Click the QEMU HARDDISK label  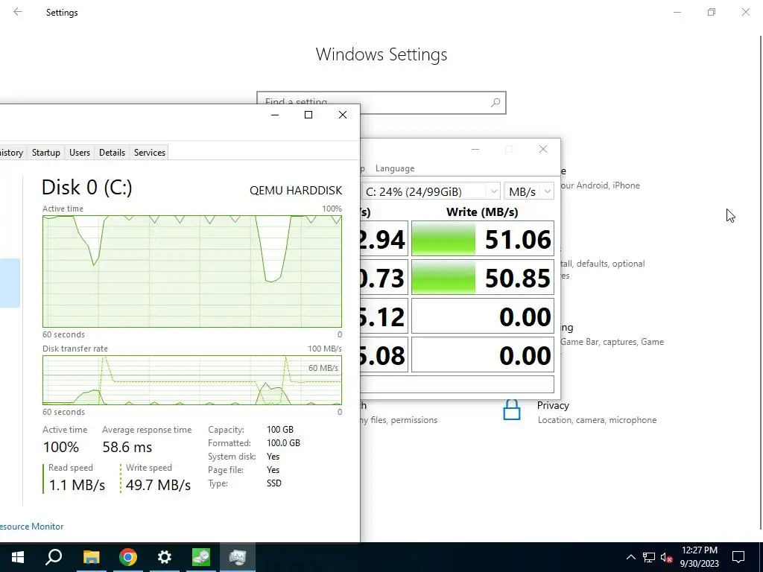point(296,190)
